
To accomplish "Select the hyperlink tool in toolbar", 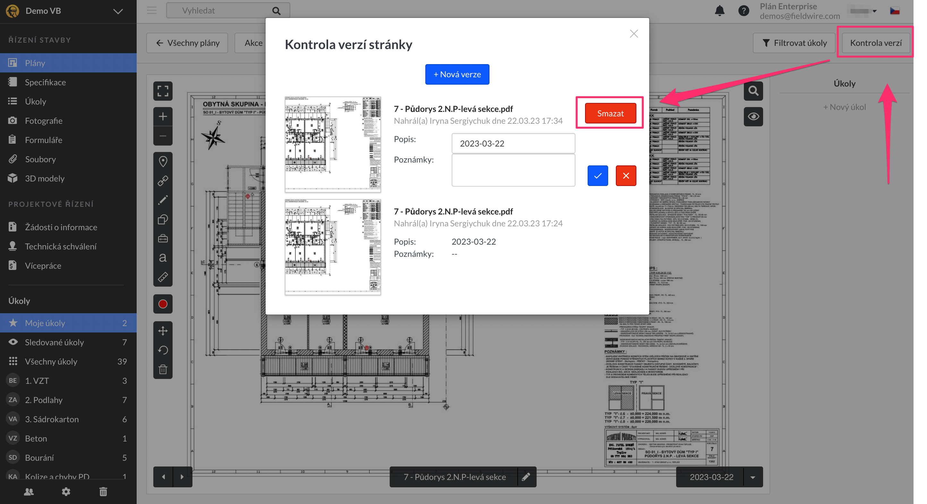I will tap(163, 181).
